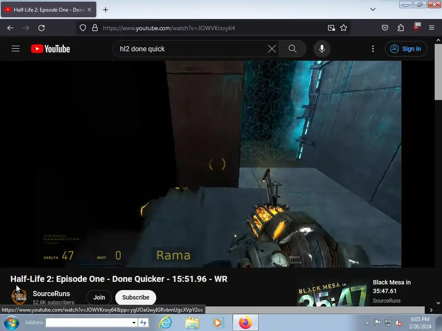Expand the taskbar Address dropdown arrow
The image size is (442, 331).
[x=134, y=322]
